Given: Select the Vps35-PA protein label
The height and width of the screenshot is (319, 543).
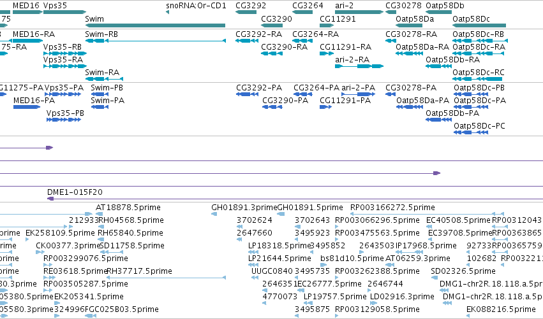Looking at the screenshot, I should point(64,88).
